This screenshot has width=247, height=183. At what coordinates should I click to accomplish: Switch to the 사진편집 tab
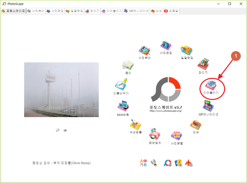55,11
